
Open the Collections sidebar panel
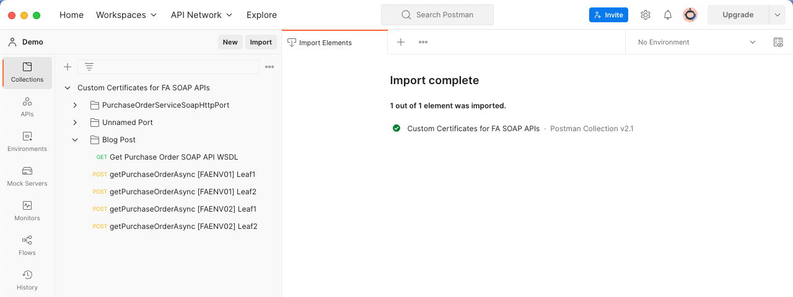coord(27,73)
